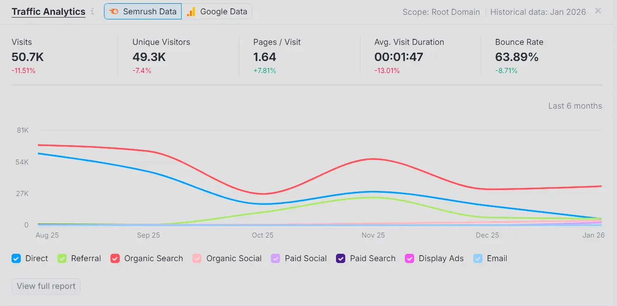
Task: Open the Historical data Jan 2026 selector
Action: click(x=538, y=12)
